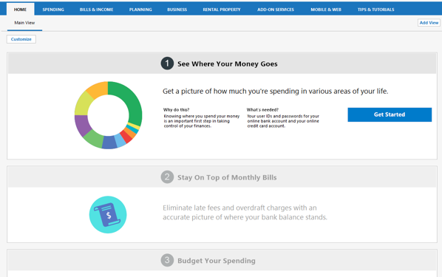
Task: Click the teal bill scroll icon
Action: click(x=108, y=215)
